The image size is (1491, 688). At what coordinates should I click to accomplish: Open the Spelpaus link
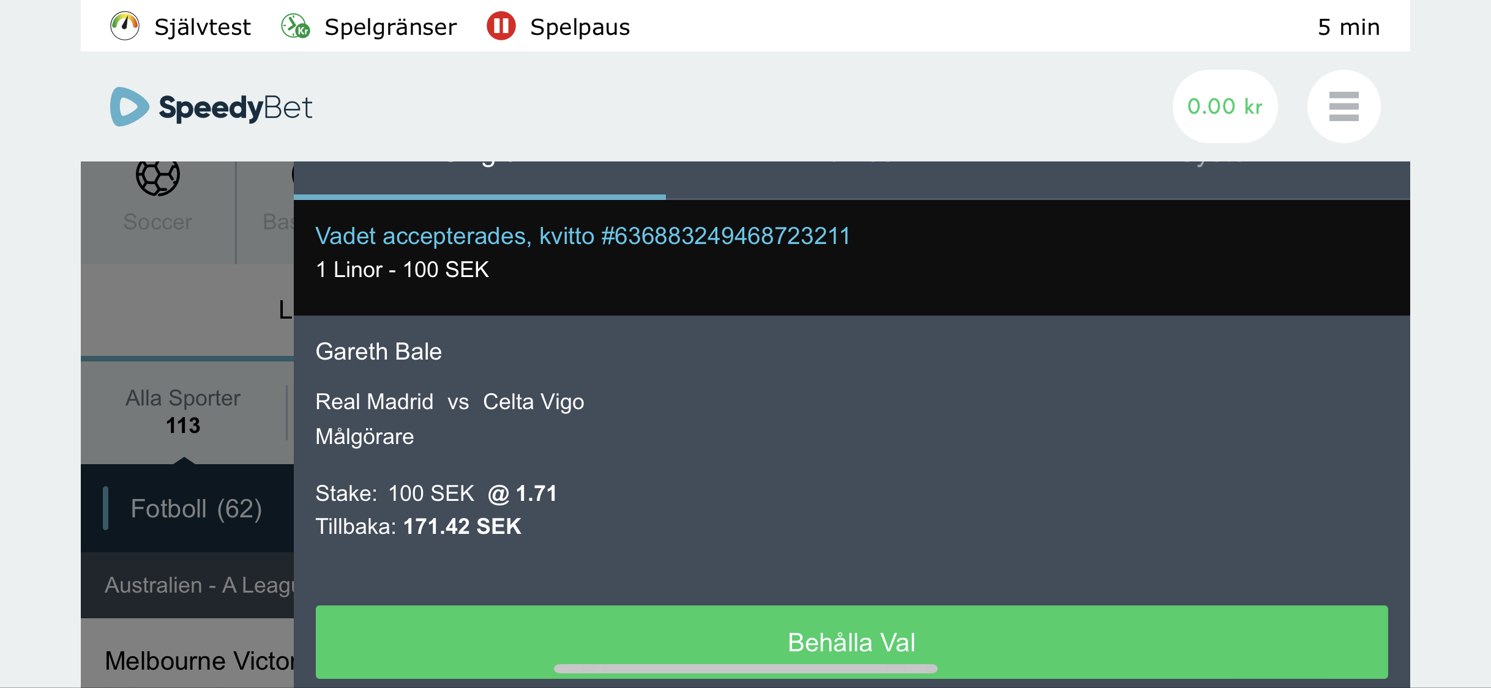pyautogui.click(x=580, y=27)
